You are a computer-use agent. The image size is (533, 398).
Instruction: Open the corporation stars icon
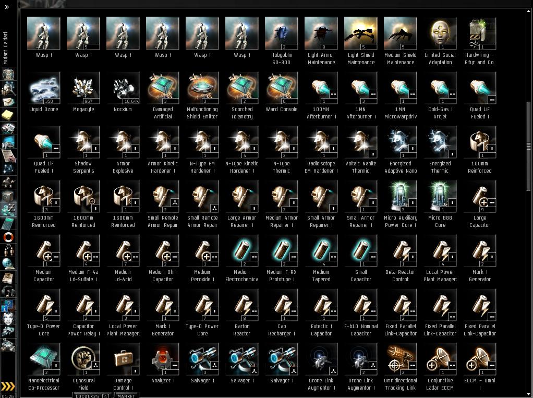pyautogui.click(x=8, y=183)
